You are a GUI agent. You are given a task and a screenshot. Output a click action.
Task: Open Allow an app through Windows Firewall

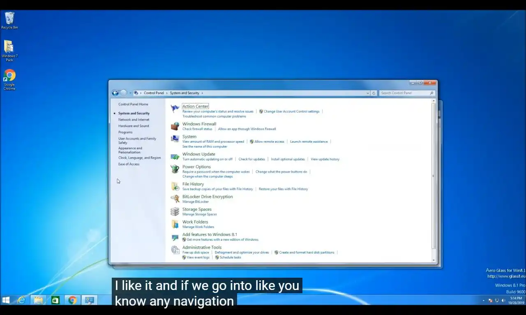[247, 129]
